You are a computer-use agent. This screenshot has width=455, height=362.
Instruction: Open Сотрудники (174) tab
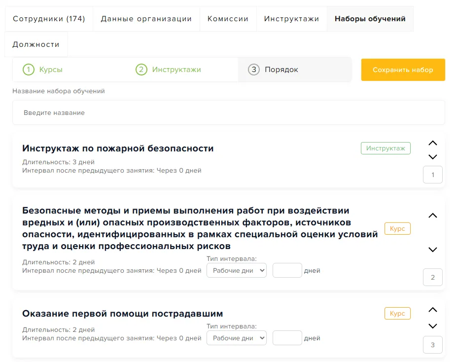coord(49,19)
